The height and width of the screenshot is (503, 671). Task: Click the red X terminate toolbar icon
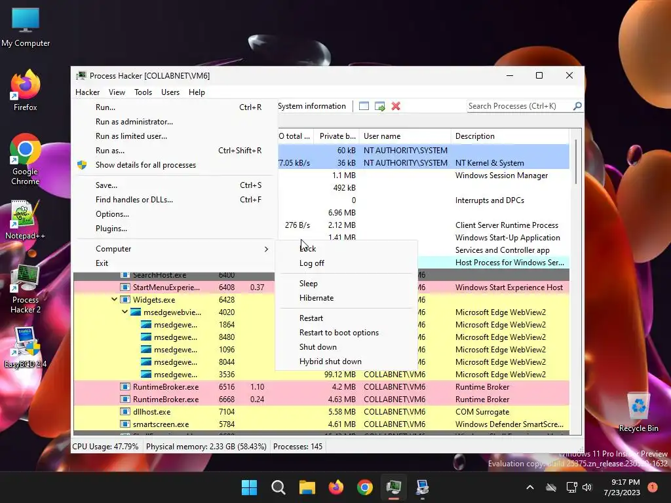click(x=396, y=106)
